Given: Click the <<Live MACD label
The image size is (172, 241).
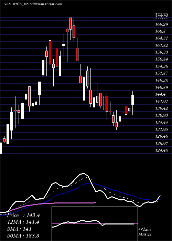Looking at the screenshot, I should [x=145, y=232].
